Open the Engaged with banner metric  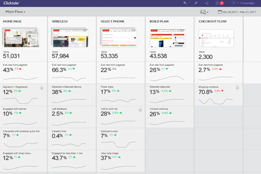pos(24,117)
